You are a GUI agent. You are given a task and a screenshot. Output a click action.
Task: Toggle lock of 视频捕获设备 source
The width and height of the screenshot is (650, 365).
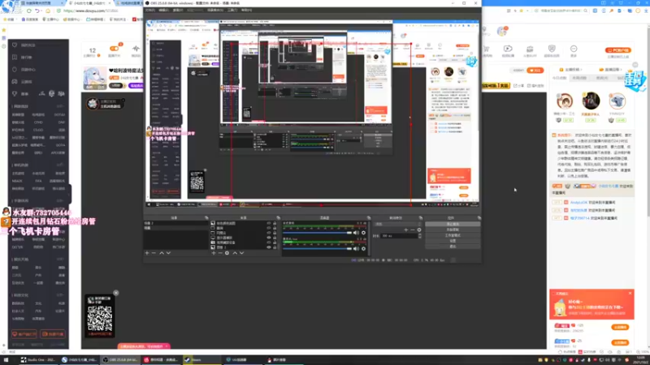[275, 243]
